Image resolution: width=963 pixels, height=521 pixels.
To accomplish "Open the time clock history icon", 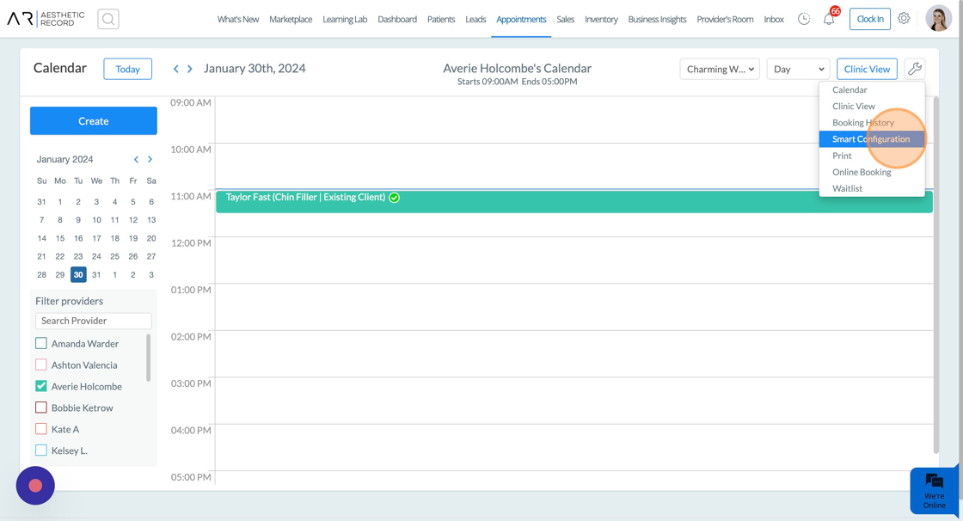I will click(x=803, y=19).
